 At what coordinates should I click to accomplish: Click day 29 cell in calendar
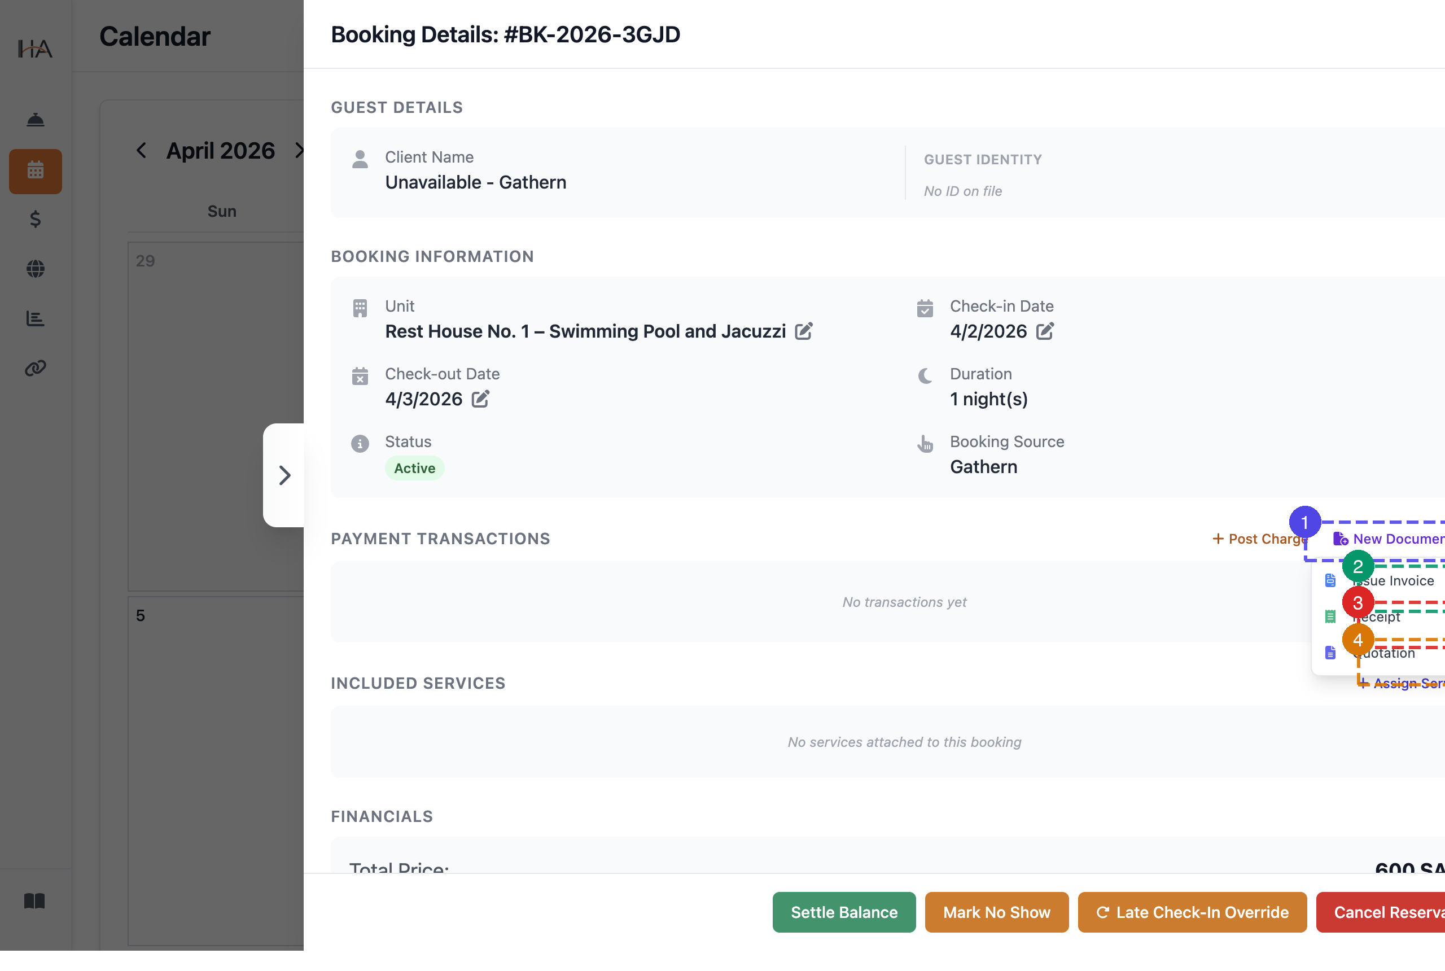point(216,416)
